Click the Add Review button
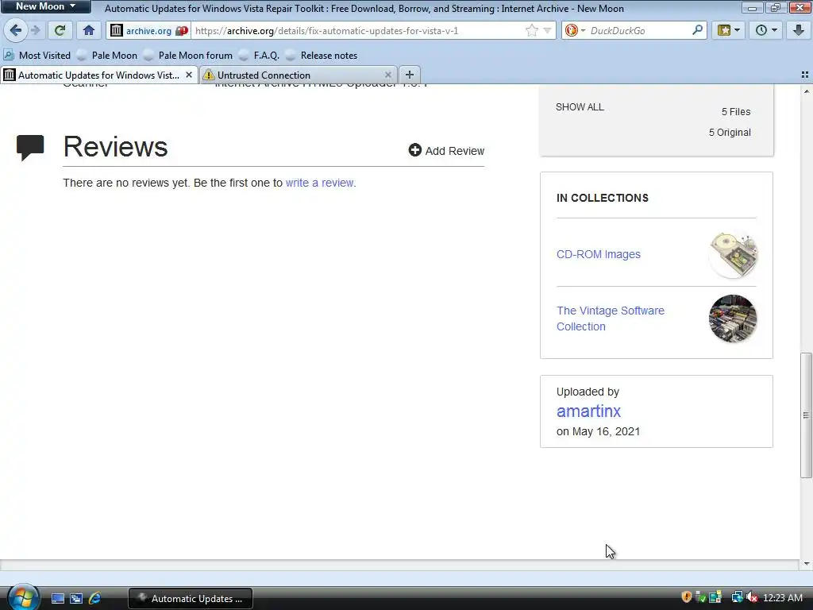The height and width of the screenshot is (610, 813). tap(446, 150)
